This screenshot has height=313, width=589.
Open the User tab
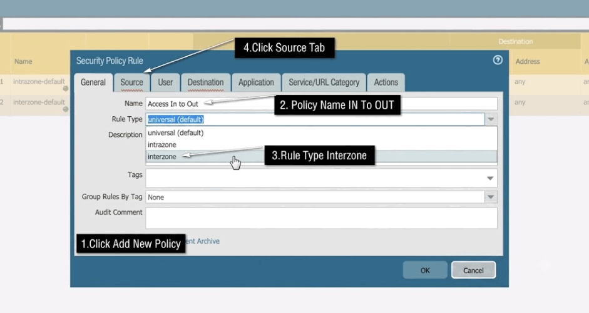[x=165, y=82]
